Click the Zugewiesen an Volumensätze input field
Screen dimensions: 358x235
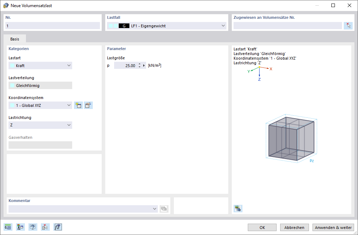click(x=288, y=26)
